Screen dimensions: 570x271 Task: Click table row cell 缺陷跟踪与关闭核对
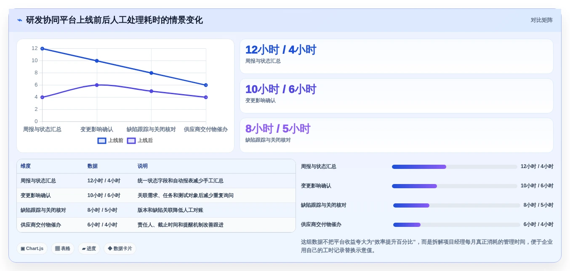coord(43,210)
